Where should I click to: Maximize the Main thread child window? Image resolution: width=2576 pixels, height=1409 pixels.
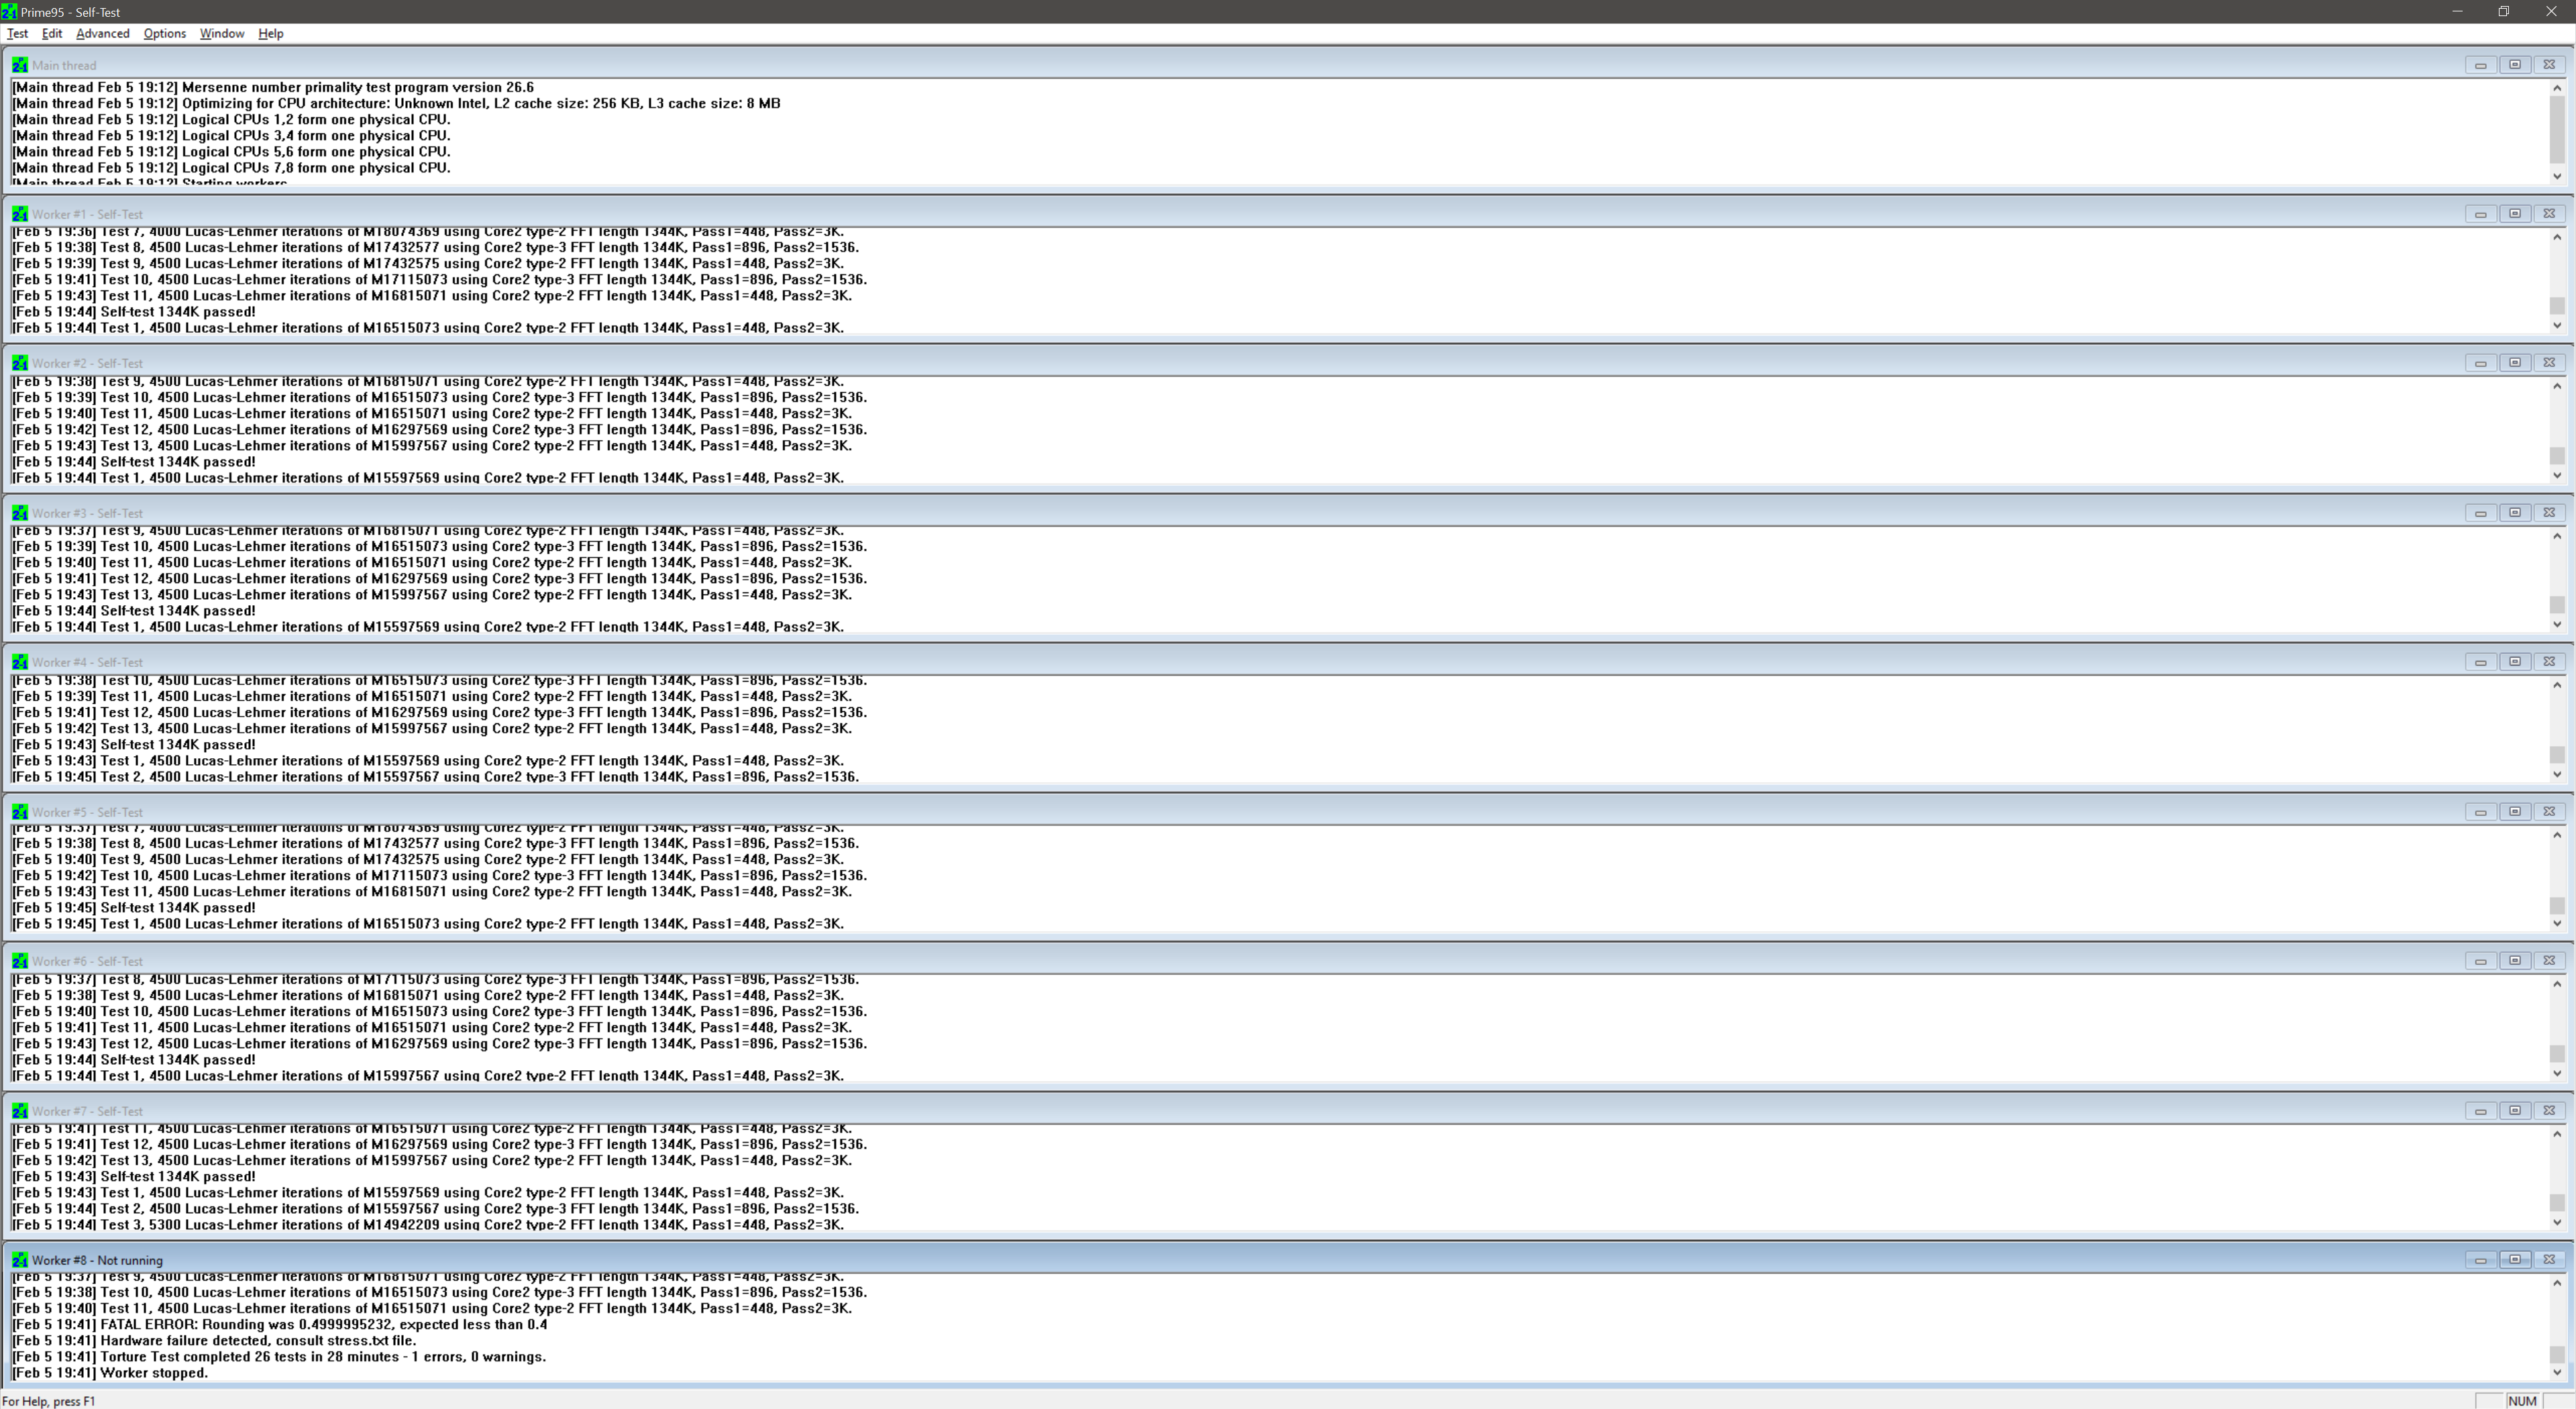click(x=2514, y=65)
